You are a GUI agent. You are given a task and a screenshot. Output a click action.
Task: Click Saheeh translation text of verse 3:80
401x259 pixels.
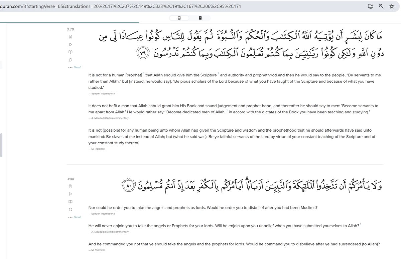(x=203, y=208)
